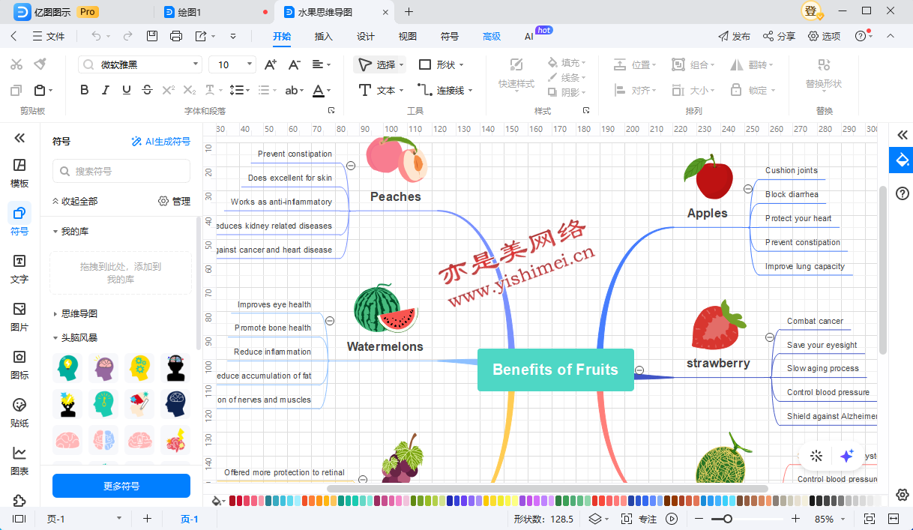The image size is (913, 530).
Task: Click the purple AI sparkle floating icon
Action: tap(847, 456)
